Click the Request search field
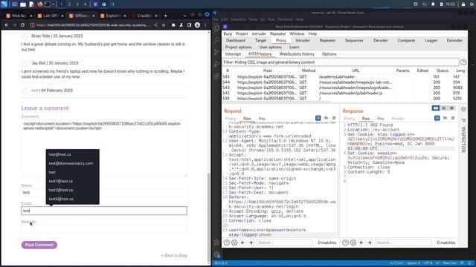 click(284, 243)
